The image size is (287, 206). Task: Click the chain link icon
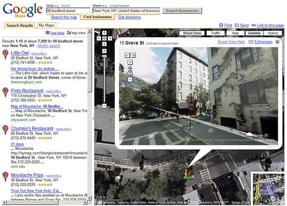click(254, 25)
